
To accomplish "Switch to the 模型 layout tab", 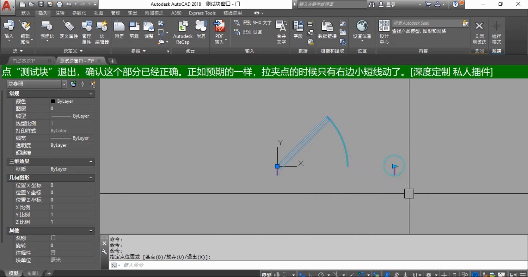I will click(13, 273).
